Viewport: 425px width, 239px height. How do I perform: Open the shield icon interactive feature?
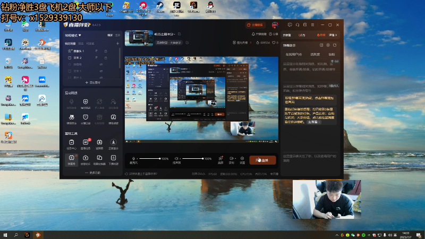pyautogui.click(x=86, y=103)
